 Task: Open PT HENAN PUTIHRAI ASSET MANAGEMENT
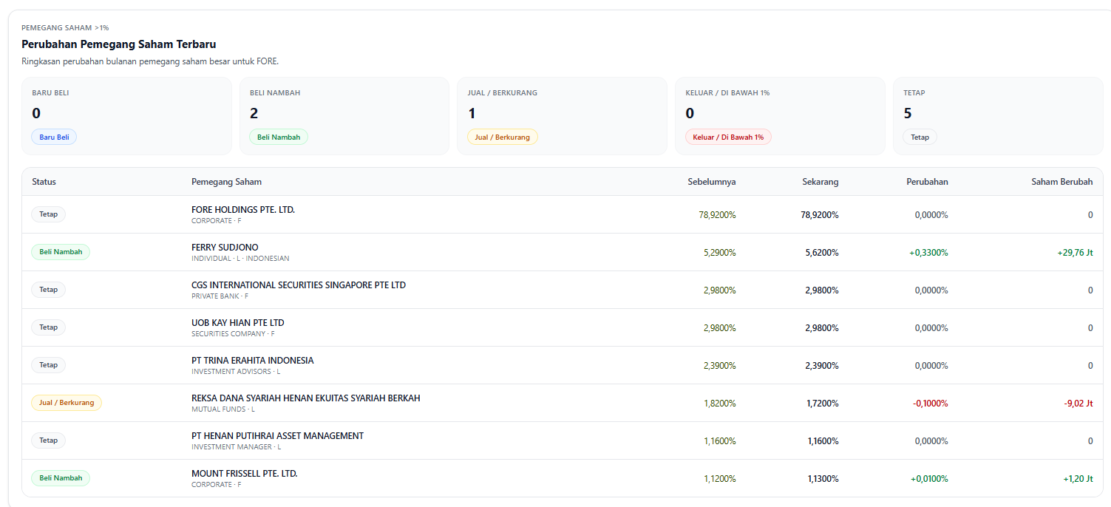277,436
